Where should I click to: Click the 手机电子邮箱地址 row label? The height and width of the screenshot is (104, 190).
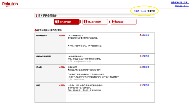coord(44,56)
